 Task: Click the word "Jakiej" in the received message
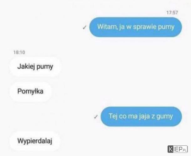(26, 67)
